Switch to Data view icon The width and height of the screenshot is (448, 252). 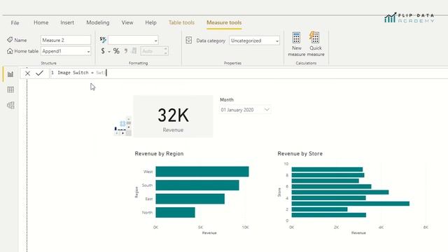[10, 90]
